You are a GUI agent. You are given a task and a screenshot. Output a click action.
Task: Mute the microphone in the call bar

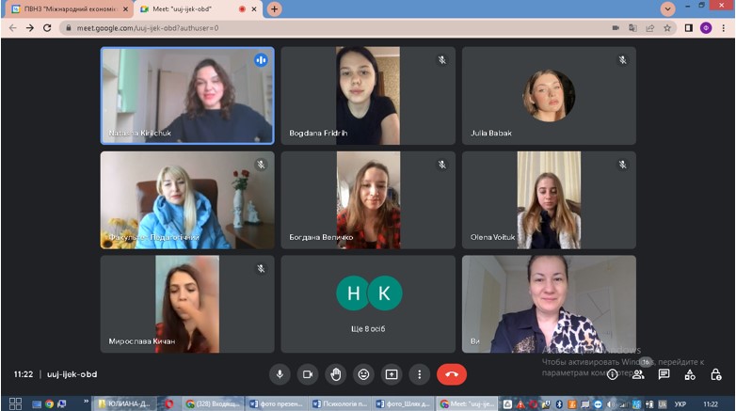pyautogui.click(x=280, y=374)
